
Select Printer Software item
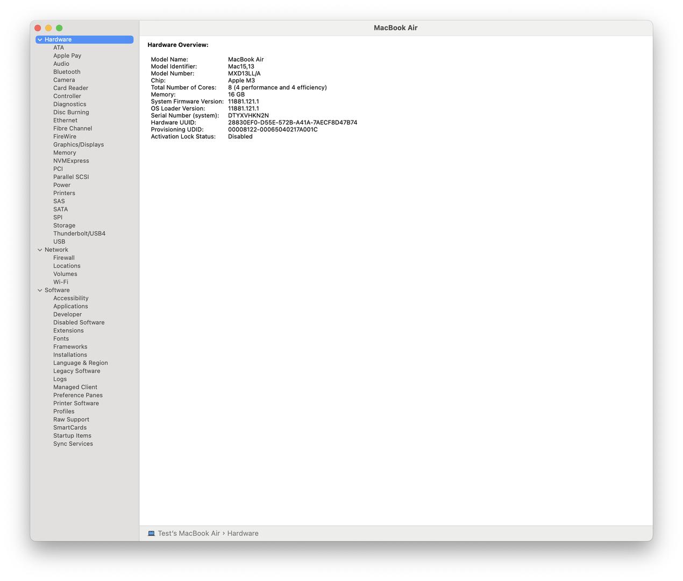tap(76, 403)
